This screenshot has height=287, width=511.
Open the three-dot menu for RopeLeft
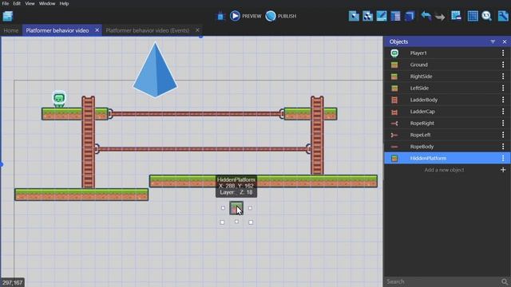coord(503,135)
